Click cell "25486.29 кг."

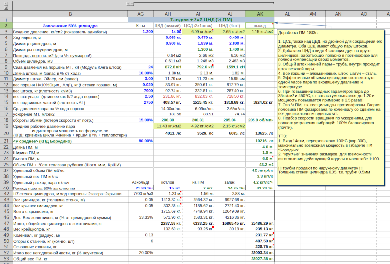260,223
